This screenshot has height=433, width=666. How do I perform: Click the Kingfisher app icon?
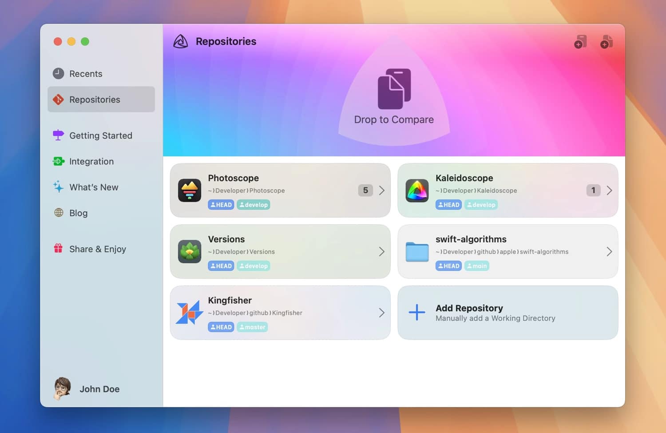click(x=190, y=313)
